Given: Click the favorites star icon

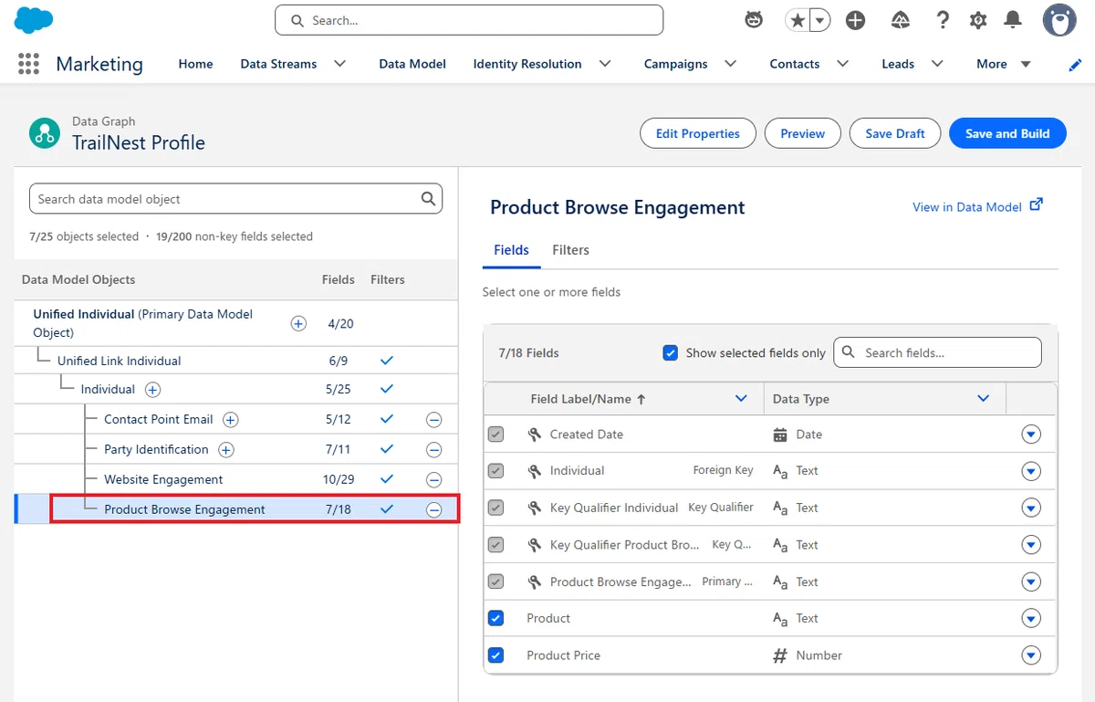Looking at the screenshot, I should click(x=798, y=20).
